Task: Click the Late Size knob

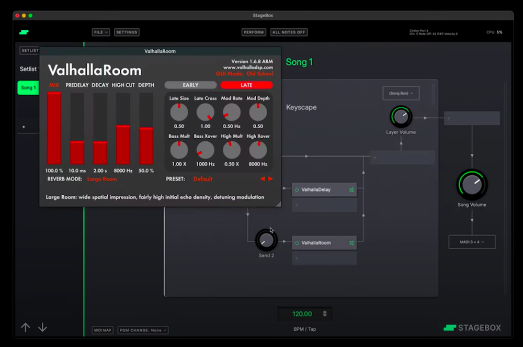Action: pyautogui.click(x=179, y=112)
